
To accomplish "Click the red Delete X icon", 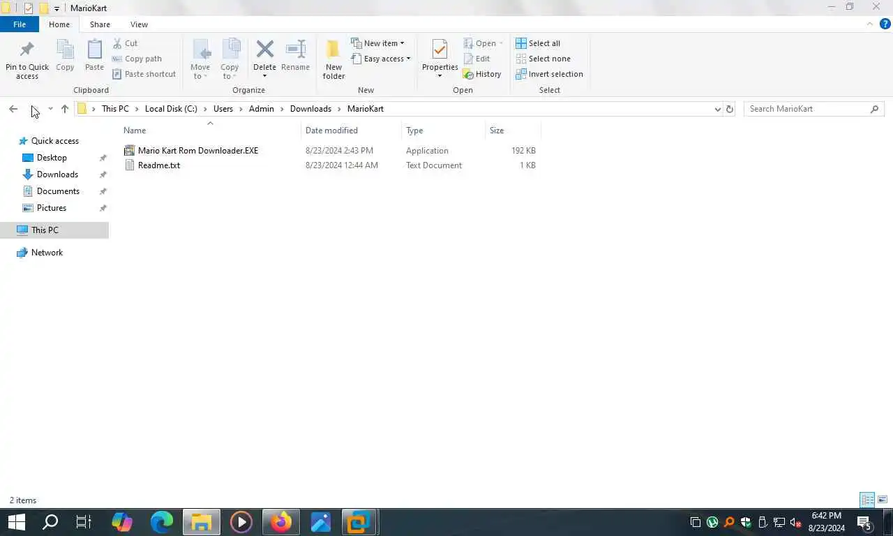I will [x=264, y=49].
